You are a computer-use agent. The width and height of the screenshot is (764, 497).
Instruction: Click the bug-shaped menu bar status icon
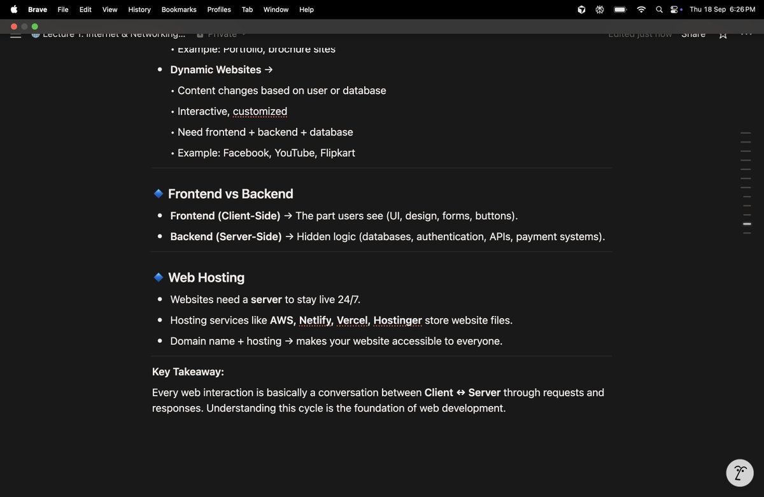click(600, 10)
